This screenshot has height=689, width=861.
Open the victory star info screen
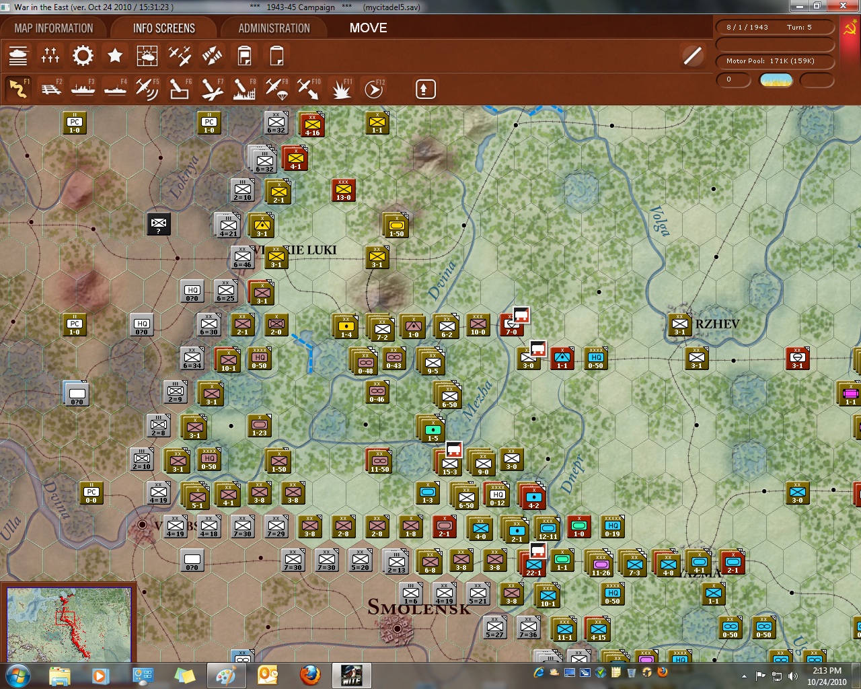click(115, 56)
